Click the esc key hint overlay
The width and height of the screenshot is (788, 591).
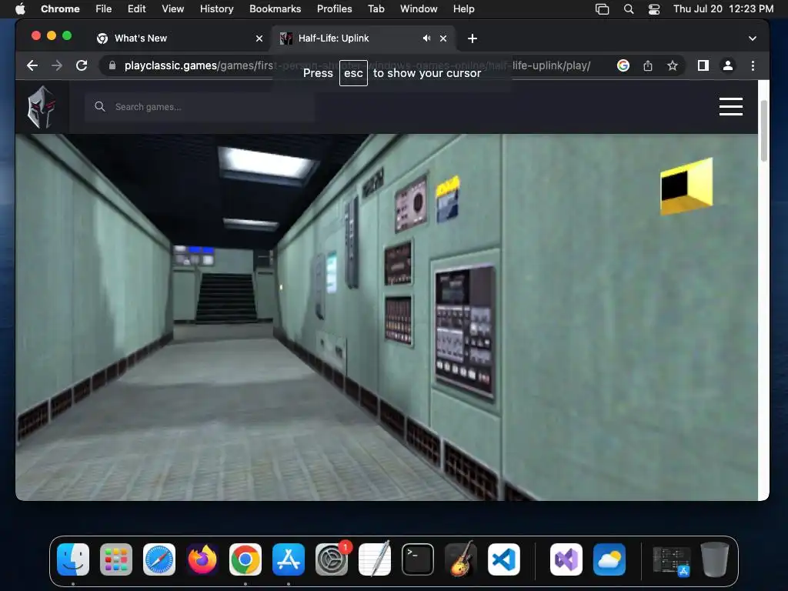point(353,73)
